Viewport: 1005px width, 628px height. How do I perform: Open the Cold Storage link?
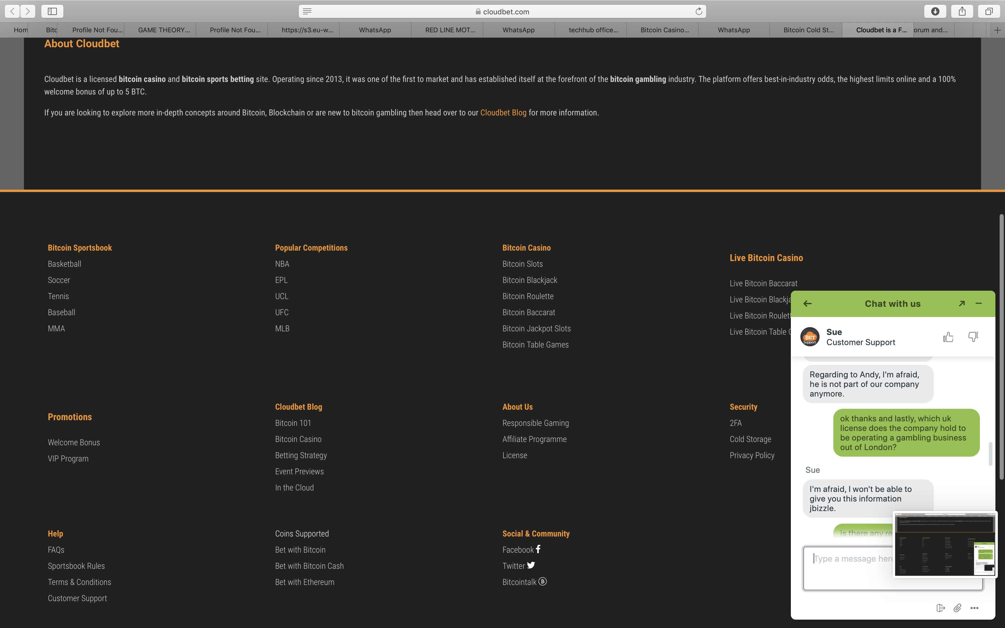click(750, 439)
